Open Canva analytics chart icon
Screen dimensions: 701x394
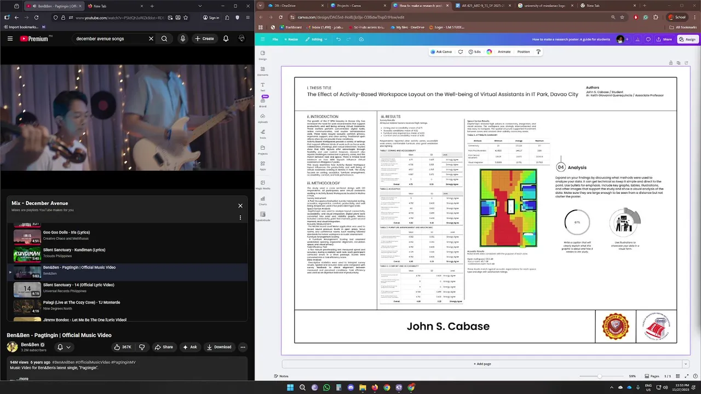(x=637, y=39)
